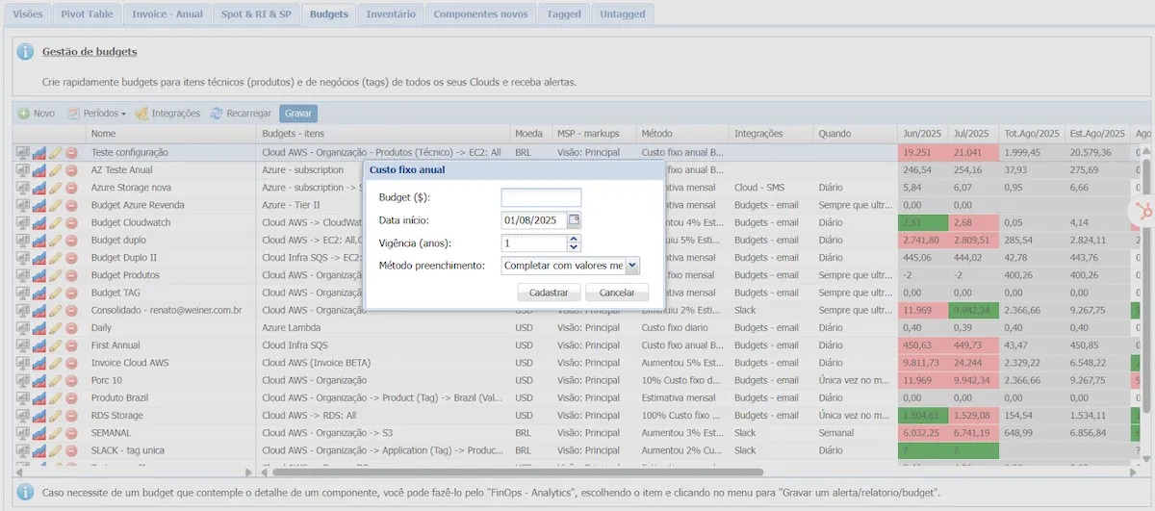Click the Cadastrar button

549,292
